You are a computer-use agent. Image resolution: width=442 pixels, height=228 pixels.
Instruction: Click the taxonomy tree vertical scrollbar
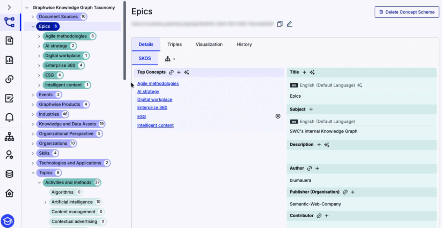[124, 41]
